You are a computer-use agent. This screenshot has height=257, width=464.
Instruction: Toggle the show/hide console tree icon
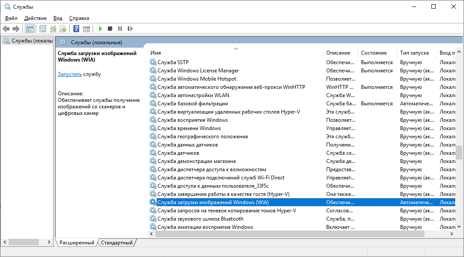[x=30, y=29]
